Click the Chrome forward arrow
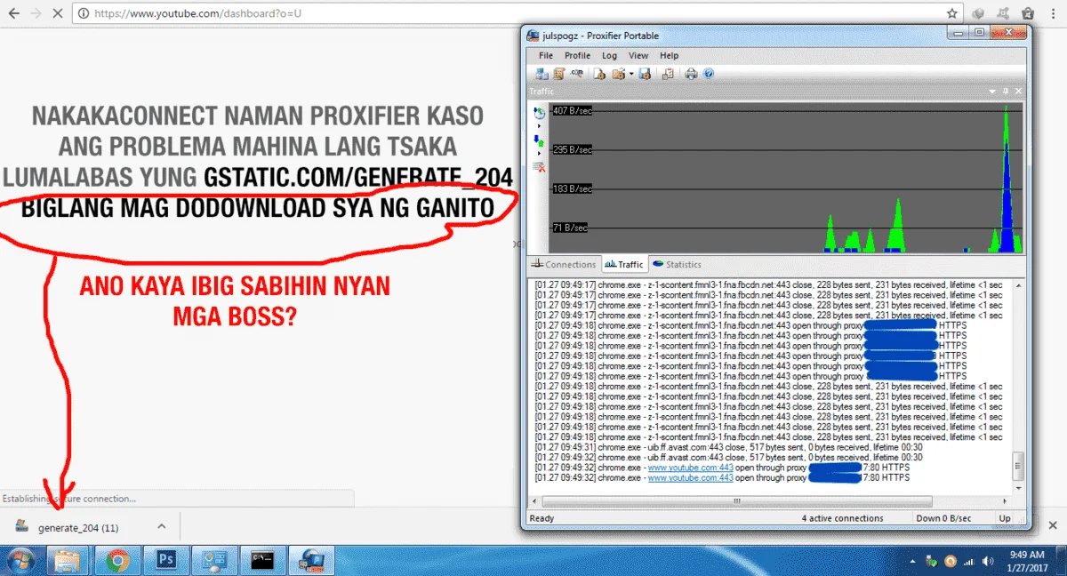The height and width of the screenshot is (576, 1067). pos(36,13)
